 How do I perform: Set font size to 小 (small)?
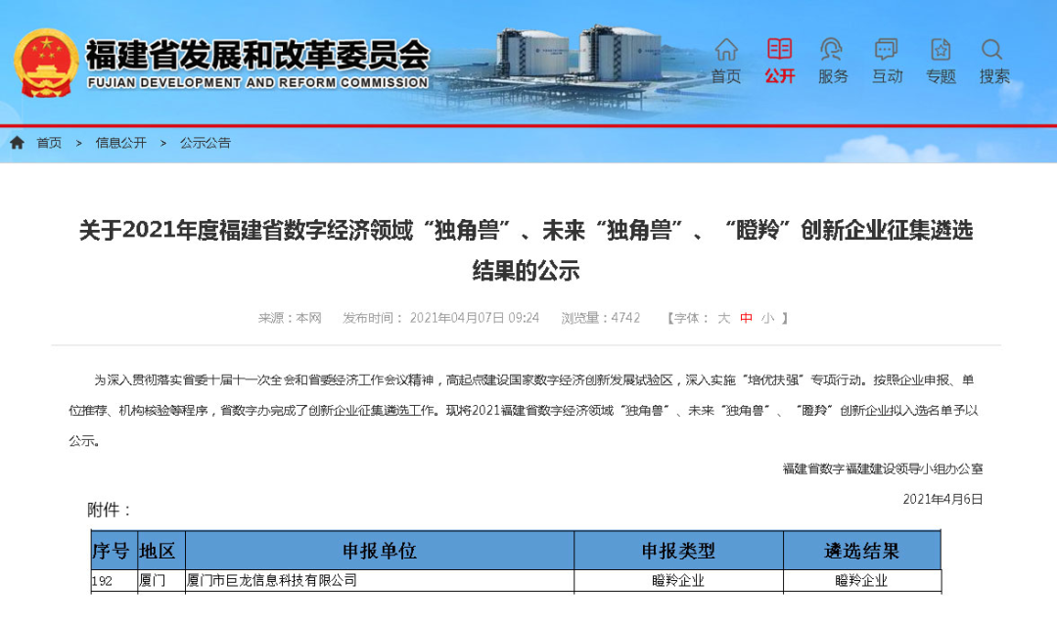click(x=768, y=318)
